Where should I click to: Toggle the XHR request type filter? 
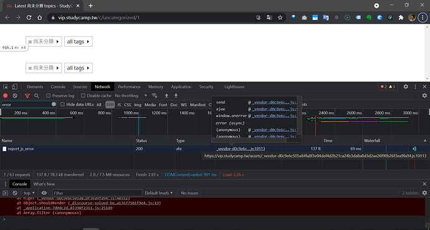(x=110, y=104)
